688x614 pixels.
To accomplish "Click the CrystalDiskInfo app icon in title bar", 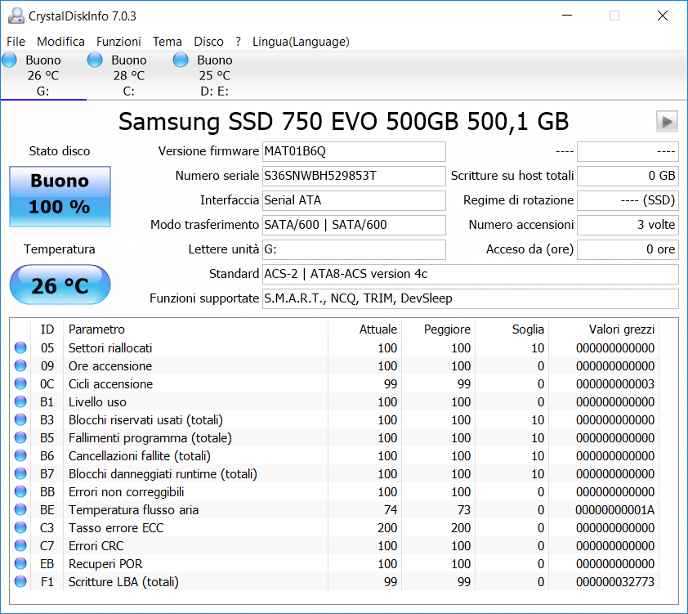I will click(16, 16).
